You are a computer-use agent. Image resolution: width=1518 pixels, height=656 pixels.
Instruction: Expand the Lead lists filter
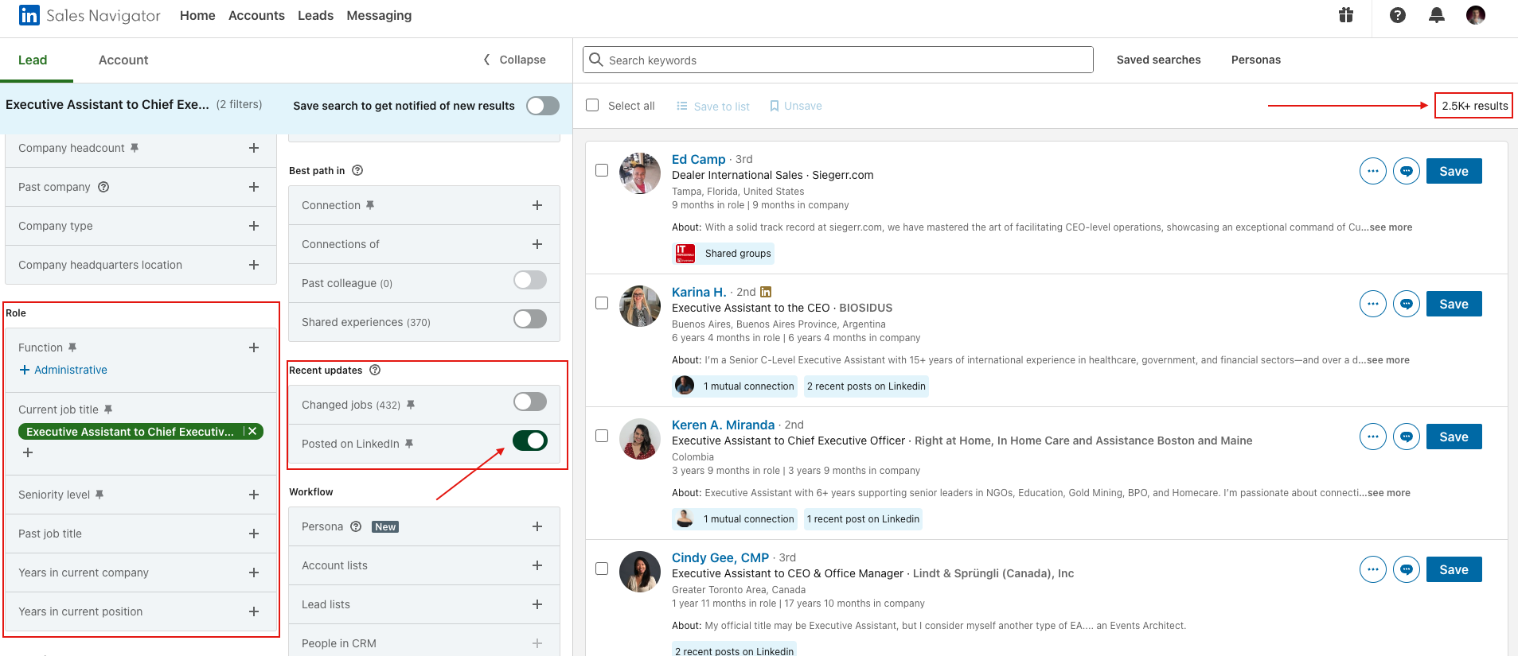click(537, 604)
